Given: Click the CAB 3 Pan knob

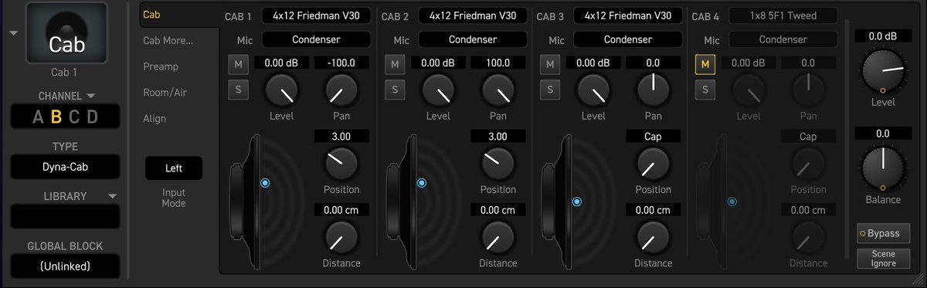Looking at the screenshot, I should click(654, 91).
